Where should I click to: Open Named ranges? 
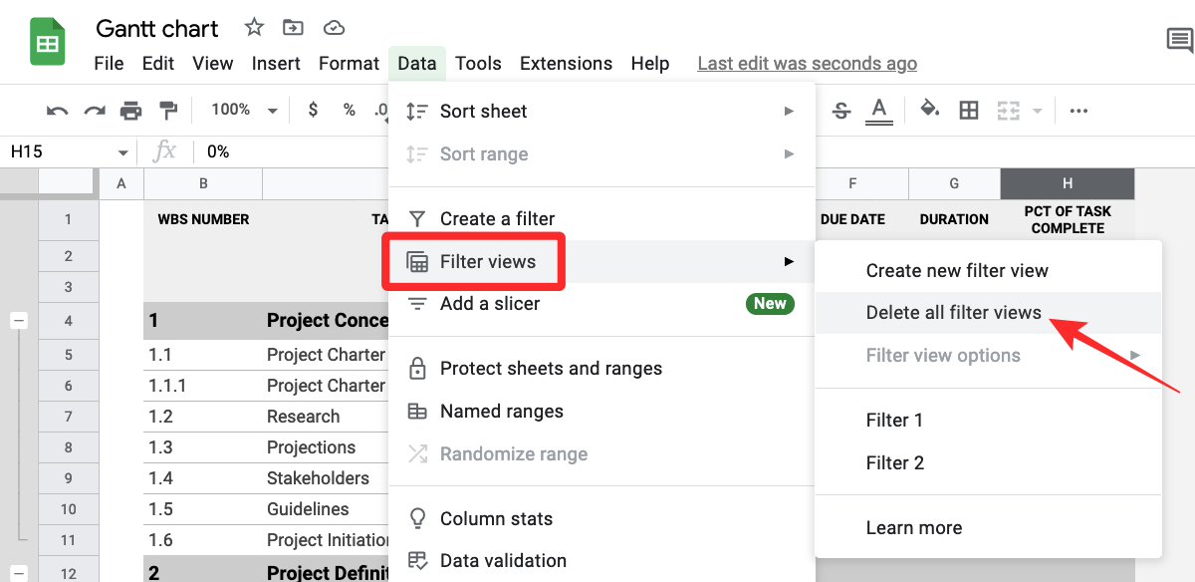(601, 411)
